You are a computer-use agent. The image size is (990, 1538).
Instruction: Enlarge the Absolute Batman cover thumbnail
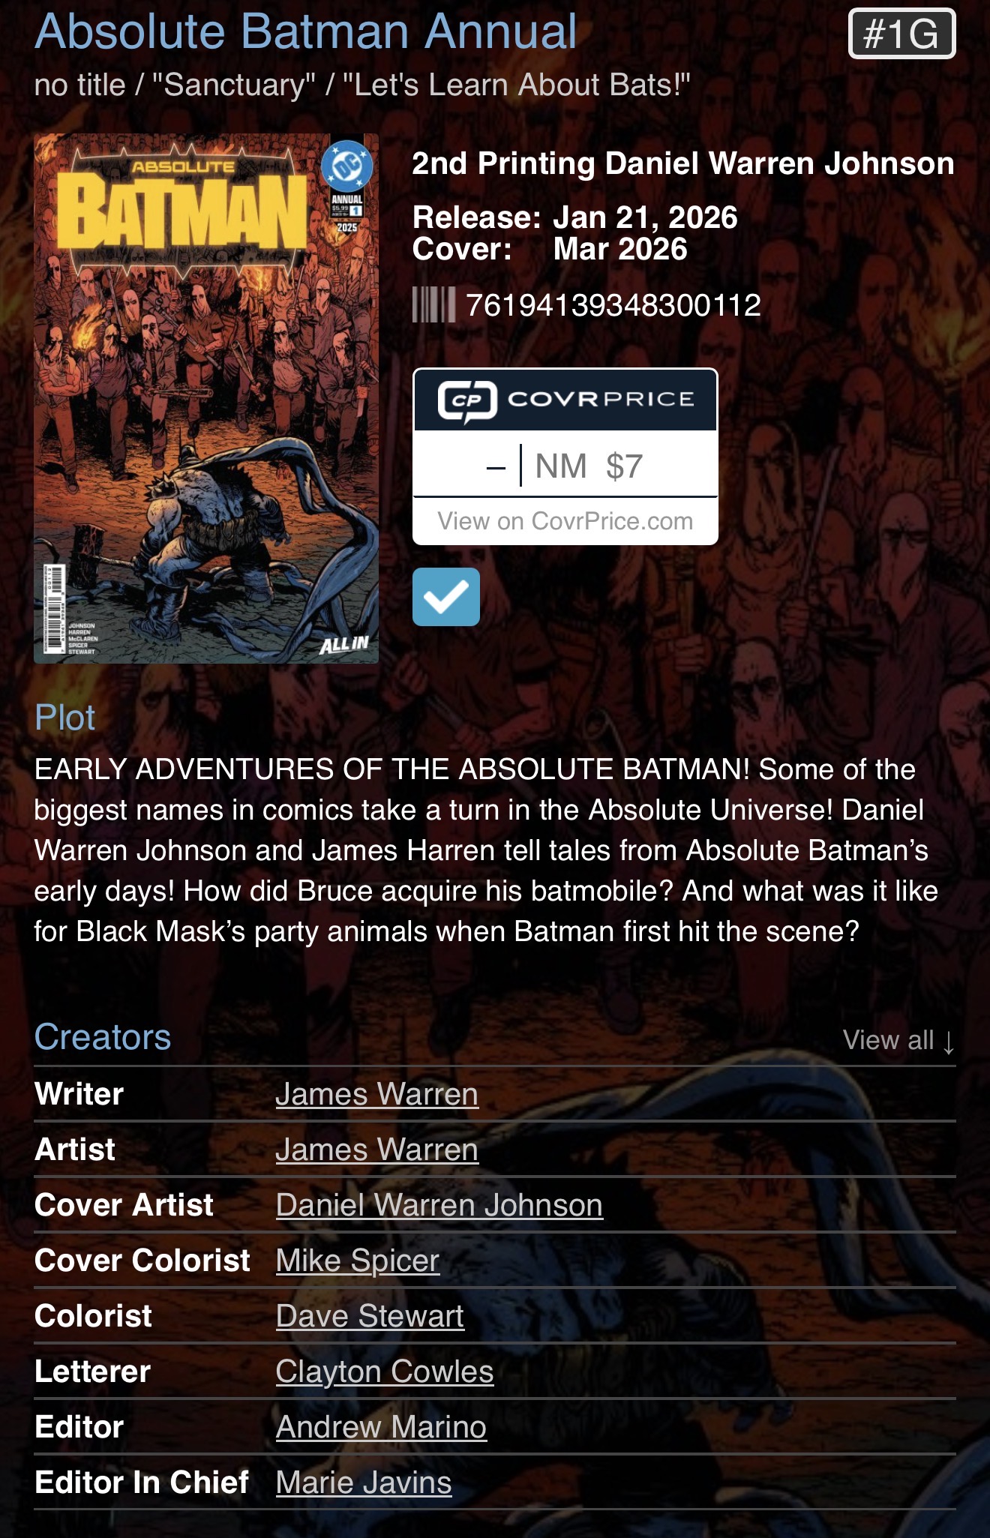[x=206, y=398]
